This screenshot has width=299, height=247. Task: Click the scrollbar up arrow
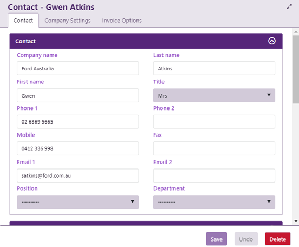[x=296, y=32]
